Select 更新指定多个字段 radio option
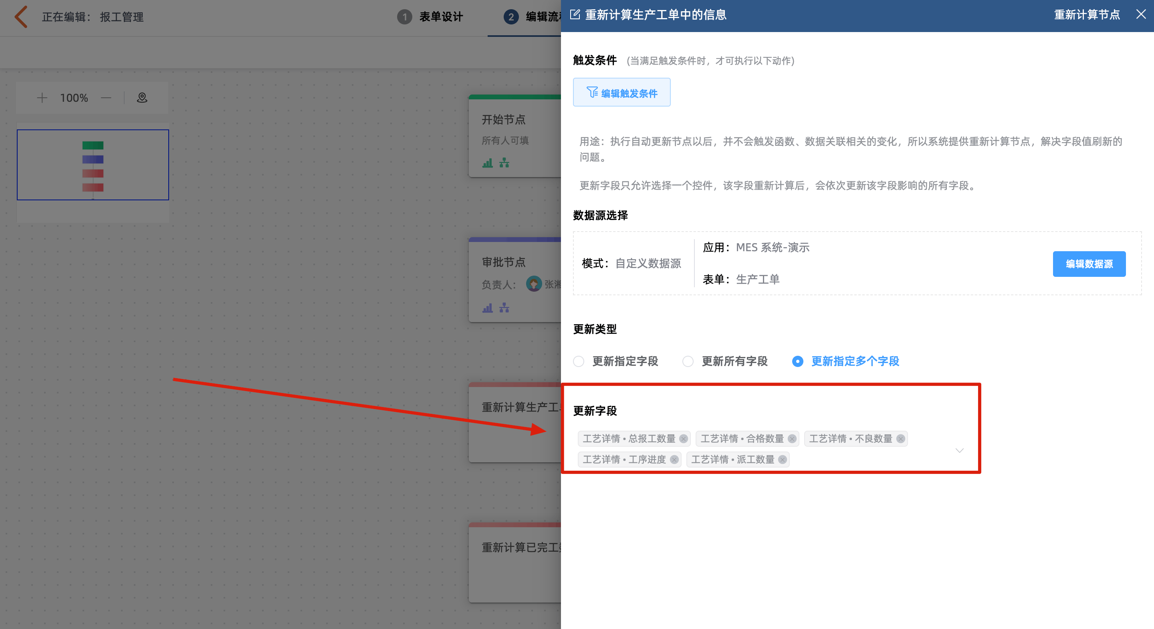1154x629 pixels. (798, 361)
